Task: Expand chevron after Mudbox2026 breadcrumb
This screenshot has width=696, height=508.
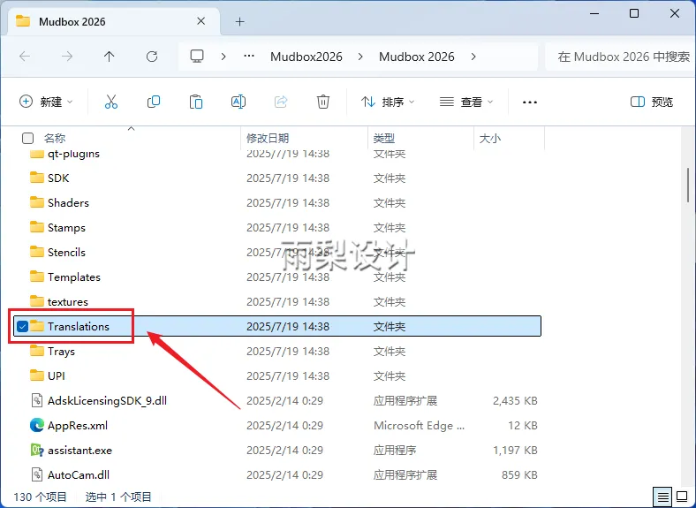Action: point(360,57)
